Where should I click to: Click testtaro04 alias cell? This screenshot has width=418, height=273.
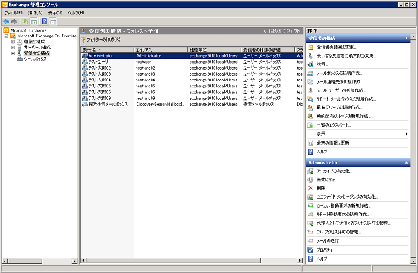(145, 80)
